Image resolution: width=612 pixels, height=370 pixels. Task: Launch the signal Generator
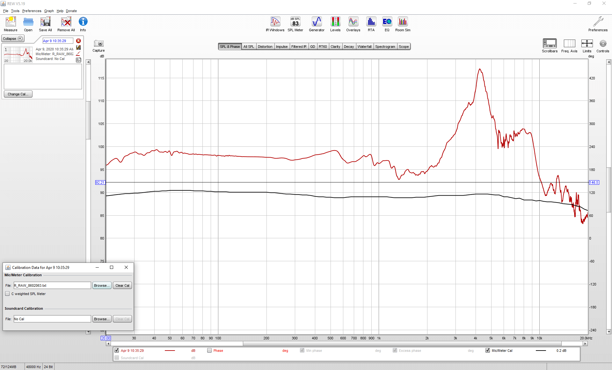[x=317, y=24]
